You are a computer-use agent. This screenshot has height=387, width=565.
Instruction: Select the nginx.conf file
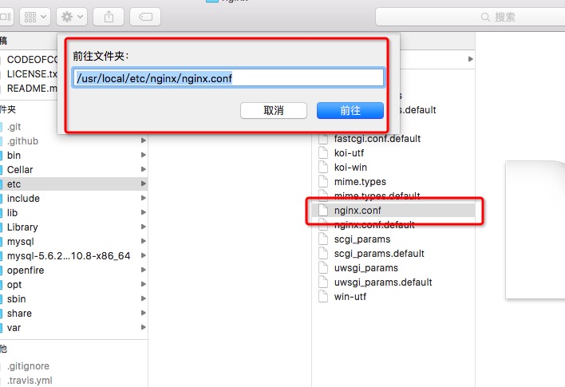click(x=358, y=211)
